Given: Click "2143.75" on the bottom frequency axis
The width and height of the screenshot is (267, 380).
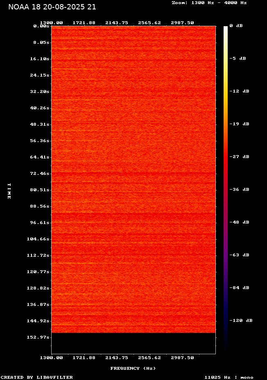Looking at the screenshot, I should point(117,358).
